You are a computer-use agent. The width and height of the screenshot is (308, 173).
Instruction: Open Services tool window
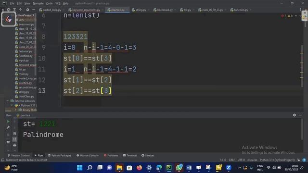click(148, 155)
